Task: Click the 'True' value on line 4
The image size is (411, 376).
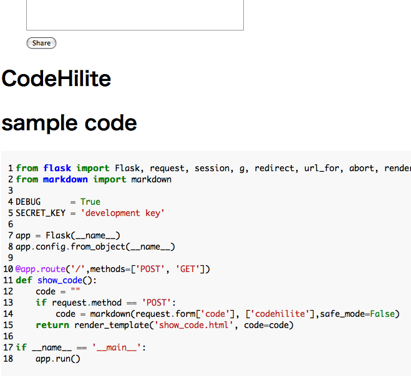Action: (90, 202)
